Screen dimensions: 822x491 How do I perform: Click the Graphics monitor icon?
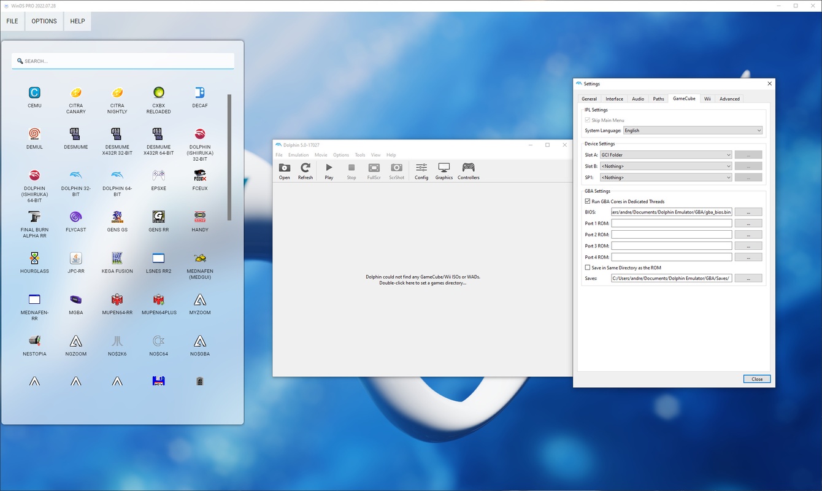(x=444, y=168)
